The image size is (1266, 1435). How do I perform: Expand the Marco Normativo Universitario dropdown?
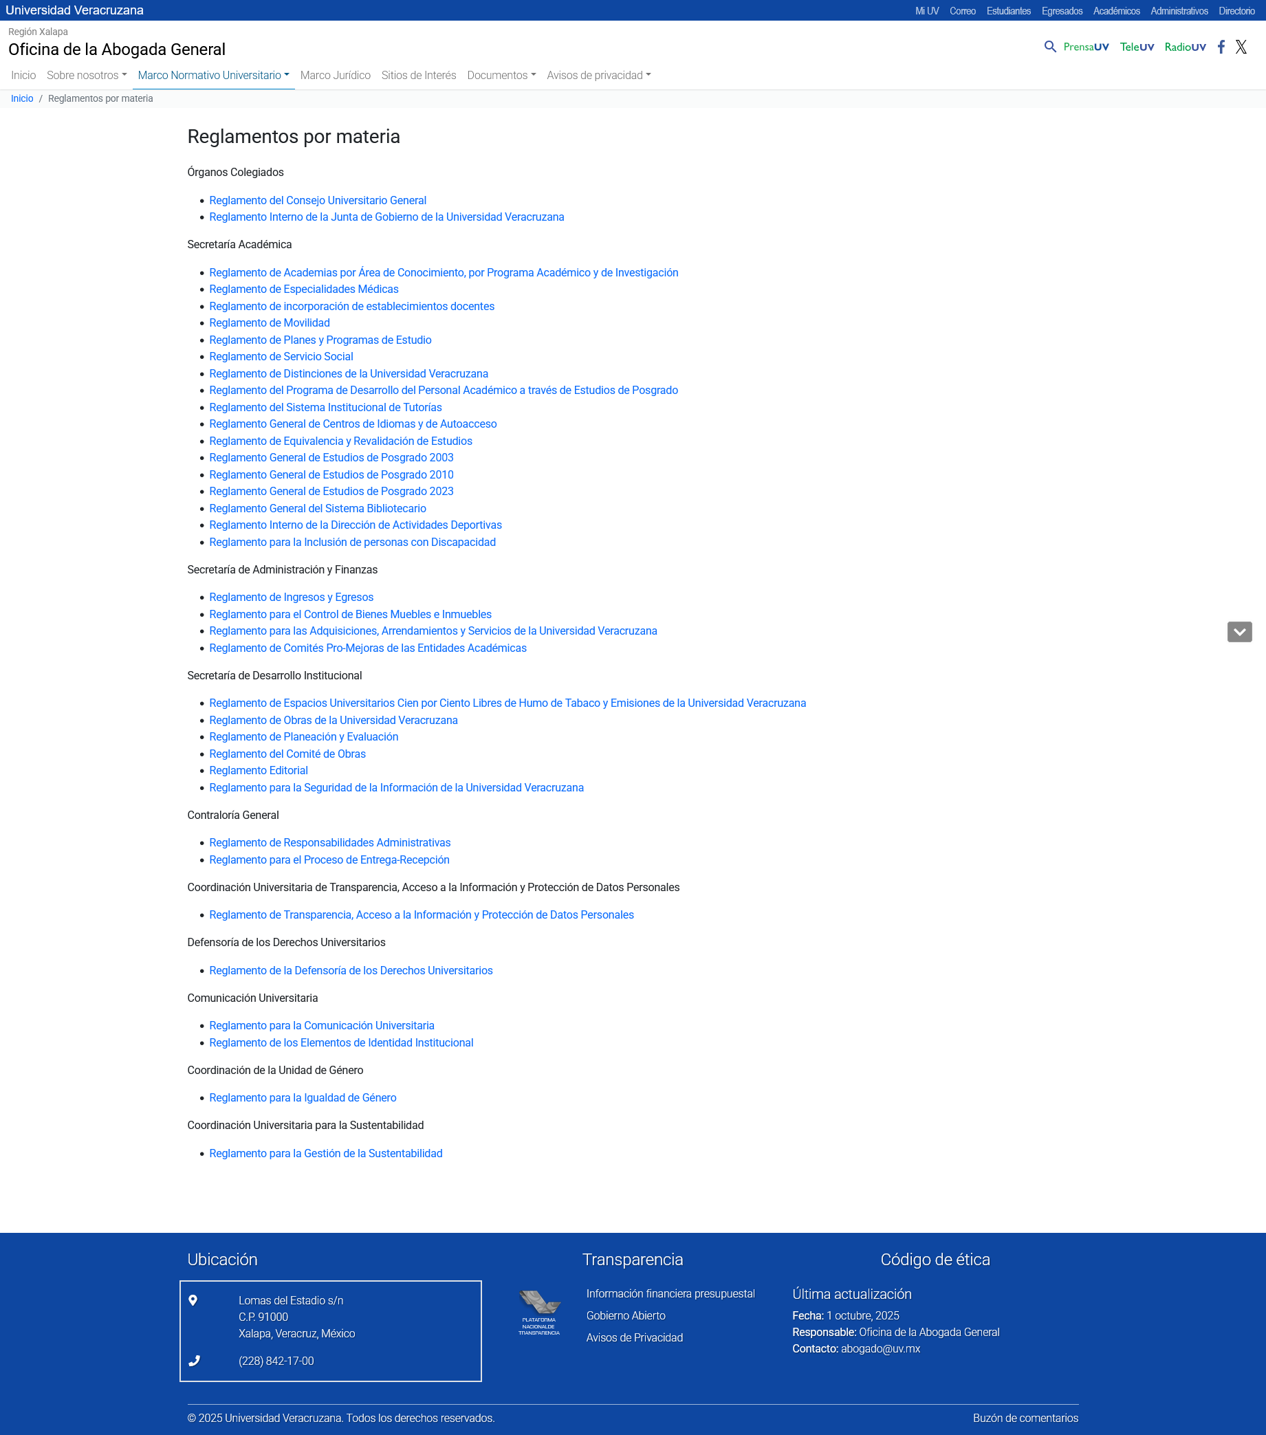click(x=213, y=75)
